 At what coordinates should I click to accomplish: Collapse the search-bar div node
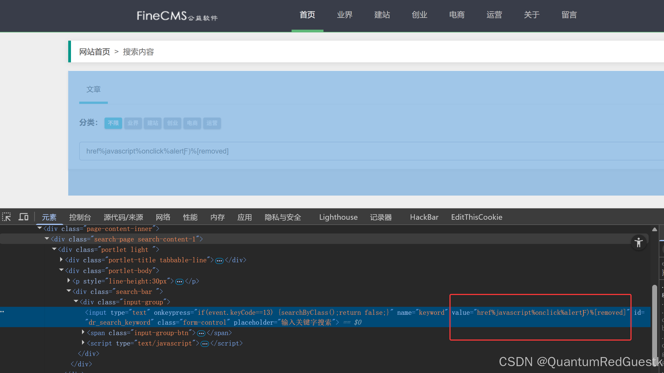(x=69, y=291)
